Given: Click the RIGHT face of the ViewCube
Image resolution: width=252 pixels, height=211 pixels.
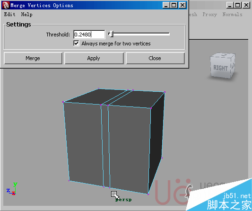Looking at the screenshot, I should pos(220,68).
